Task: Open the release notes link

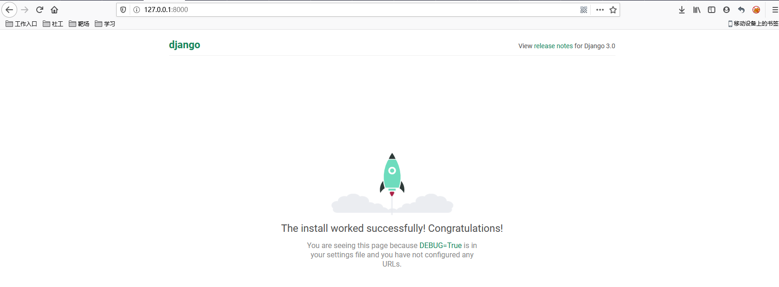Action: [x=553, y=46]
